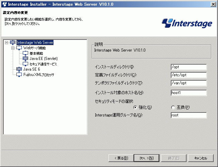218x167 pixels.
Task: Click the 定義ファイルディレクトリ(C) label
Action: point(116,75)
